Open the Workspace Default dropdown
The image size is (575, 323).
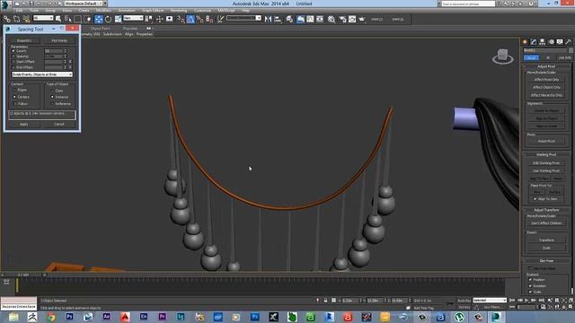(x=83, y=4)
